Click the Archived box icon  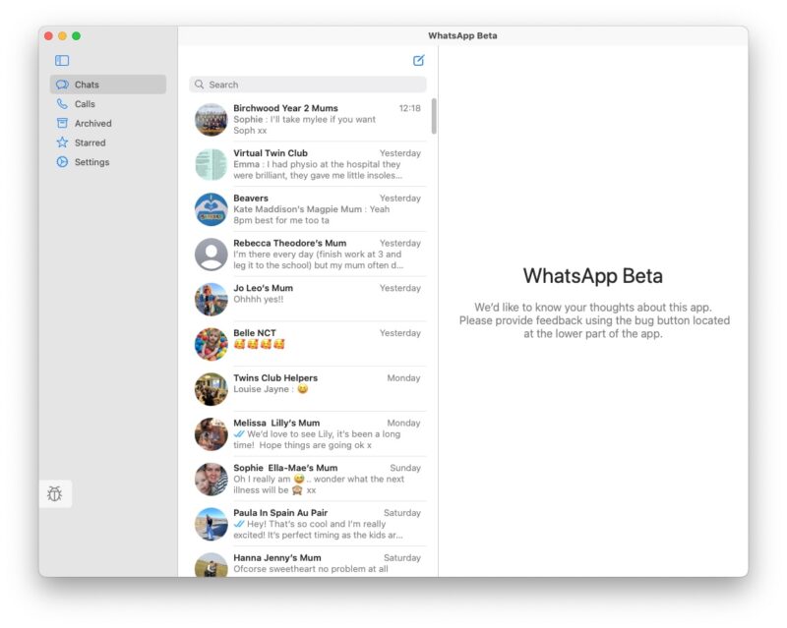[62, 124]
